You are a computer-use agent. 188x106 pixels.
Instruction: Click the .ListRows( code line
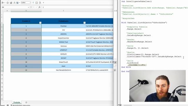pyautogui.click(x=132, y=63)
